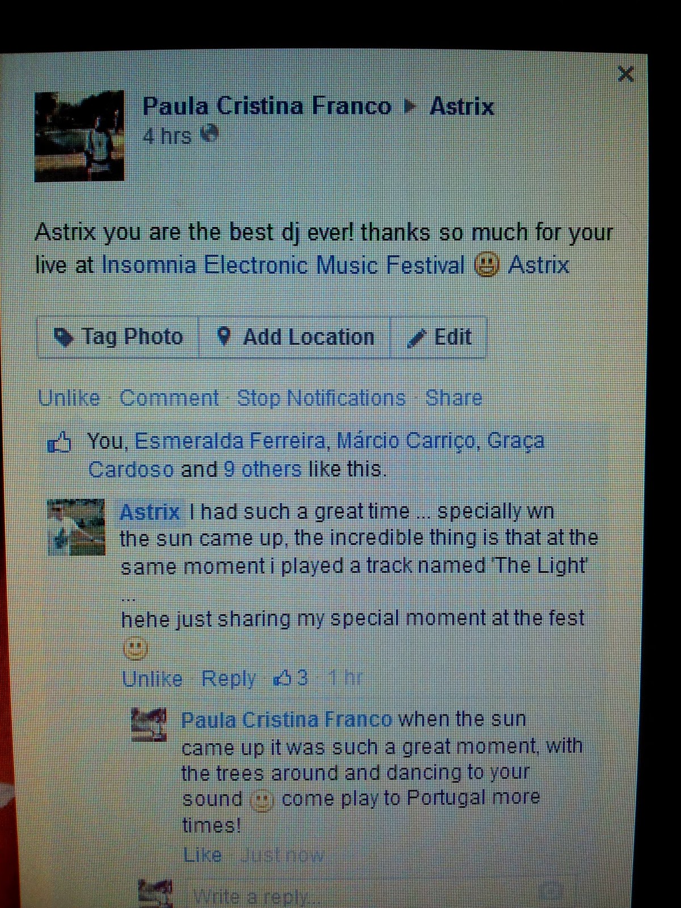The image size is (681, 908).
Task: Click the Add Location button
Action: (x=295, y=337)
